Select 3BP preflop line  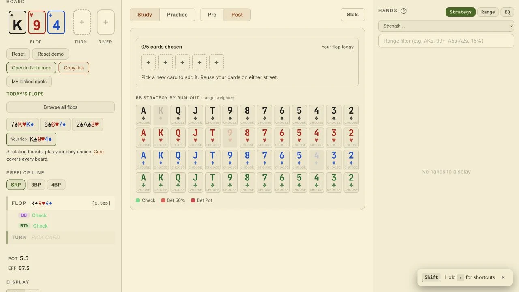click(36, 185)
